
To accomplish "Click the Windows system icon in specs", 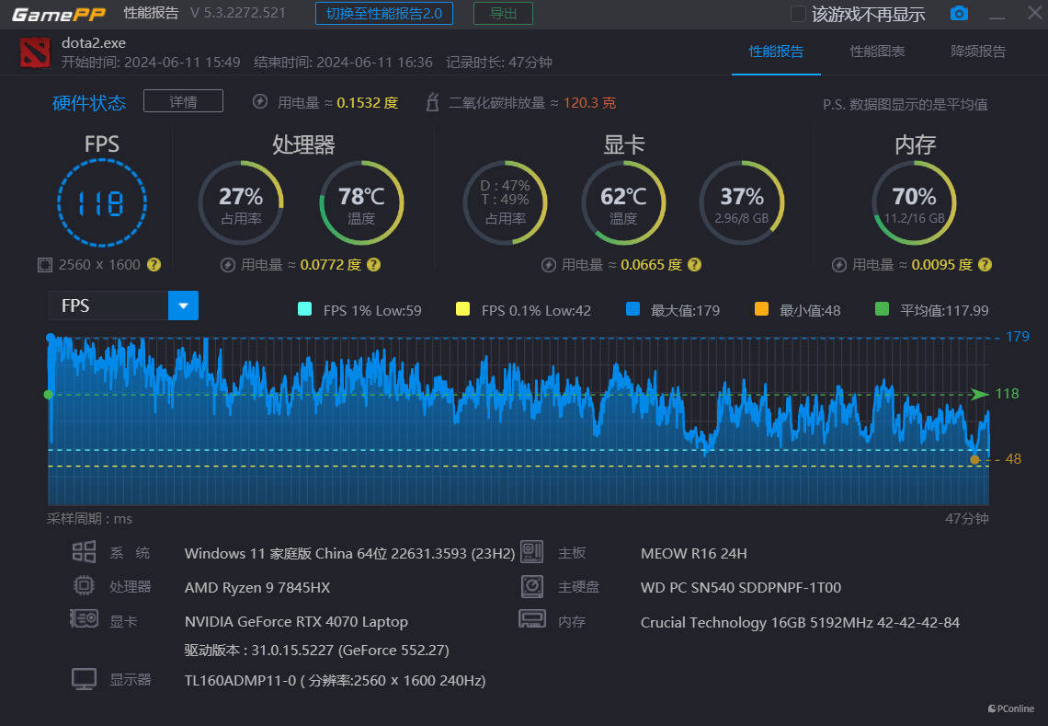I will tap(85, 552).
